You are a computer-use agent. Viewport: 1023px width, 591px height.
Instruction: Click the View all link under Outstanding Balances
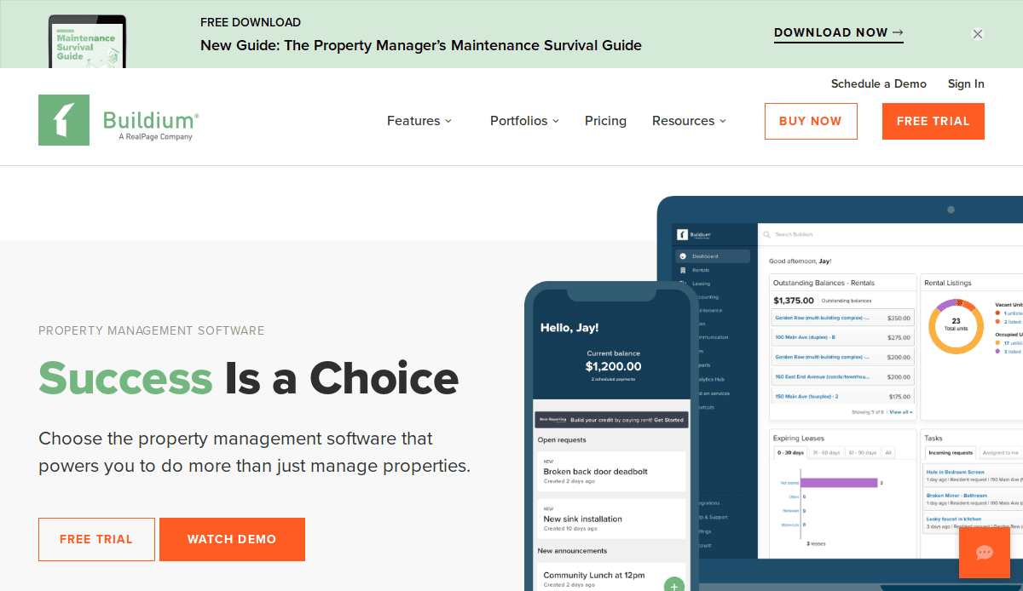click(x=900, y=412)
